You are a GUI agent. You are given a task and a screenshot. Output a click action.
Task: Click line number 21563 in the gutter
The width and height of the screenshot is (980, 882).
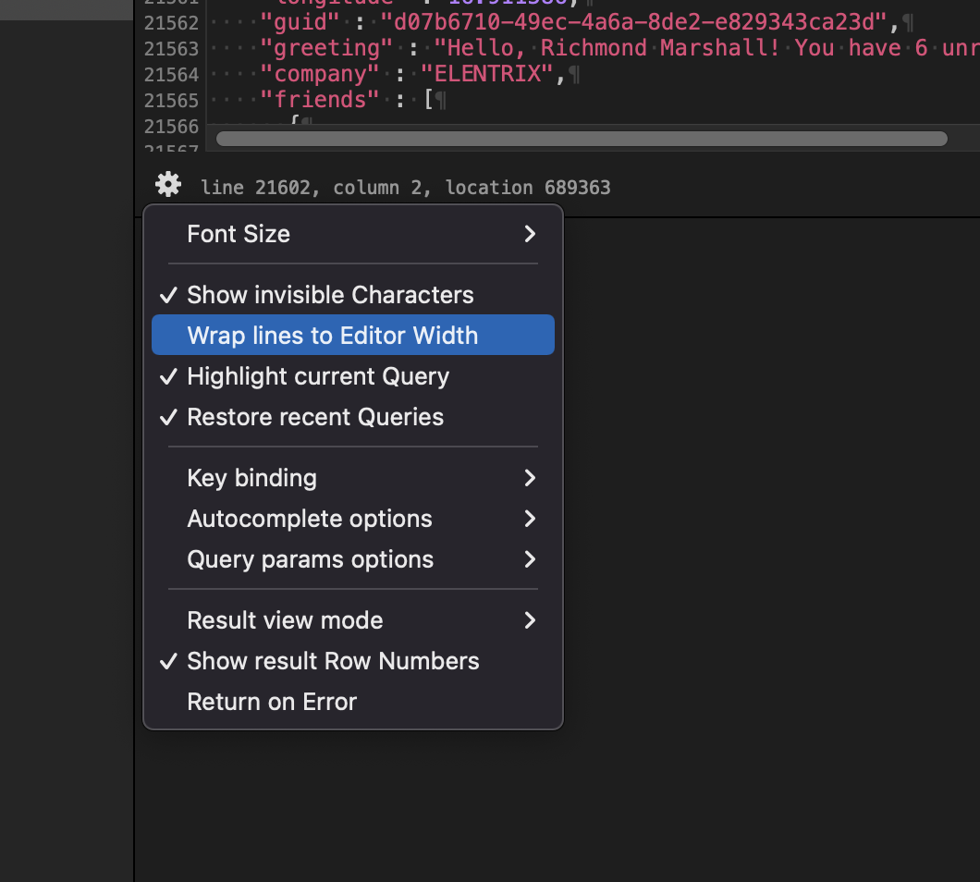click(x=171, y=48)
